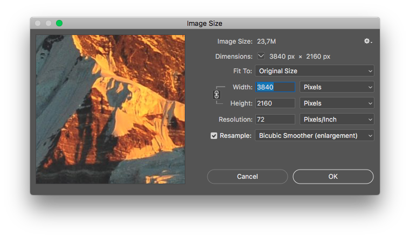
Task: Click the gray close window button
Action: pyautogui.click(x=38, y=23)
